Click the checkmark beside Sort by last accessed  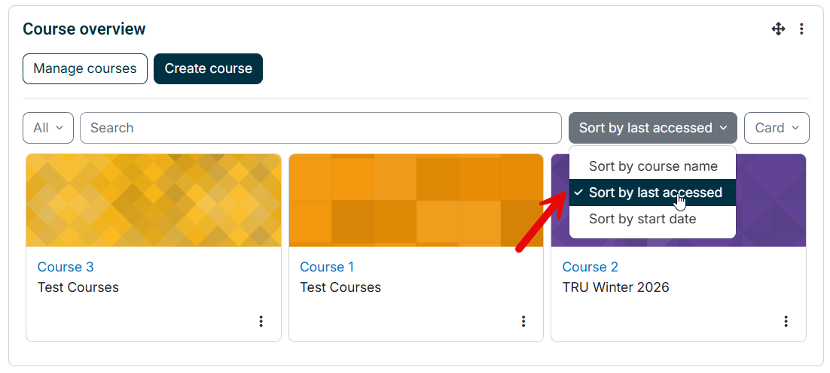click(x=578, y=193)
